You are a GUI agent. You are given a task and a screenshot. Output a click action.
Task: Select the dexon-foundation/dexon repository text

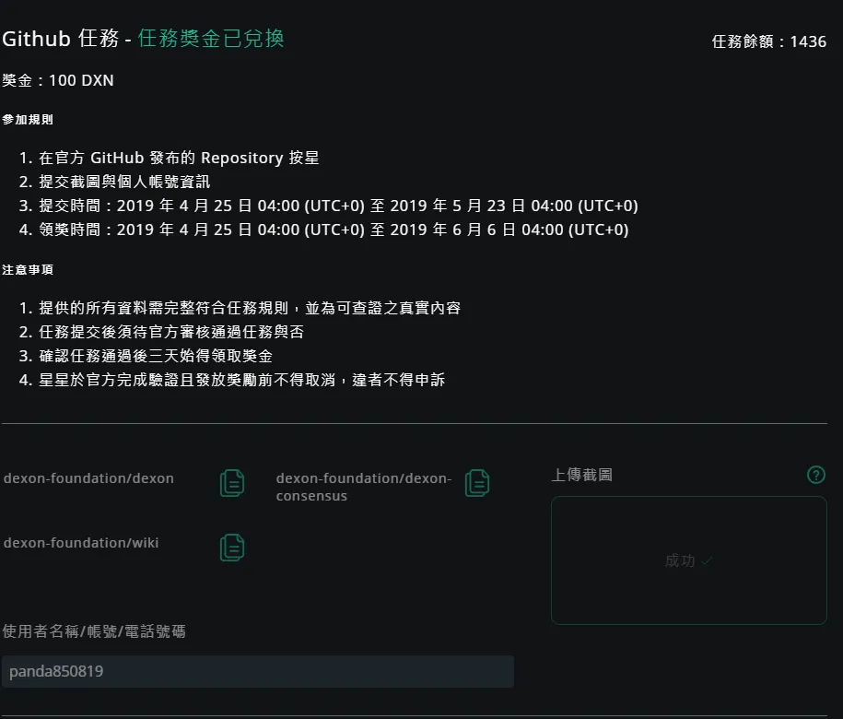[x=88, y=478]
